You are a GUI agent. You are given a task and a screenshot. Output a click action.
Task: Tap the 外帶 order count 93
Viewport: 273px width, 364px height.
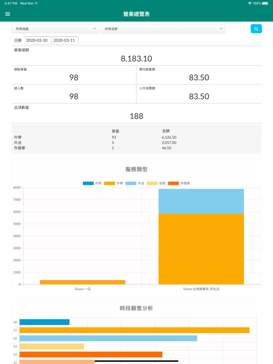tap(114, 137)
